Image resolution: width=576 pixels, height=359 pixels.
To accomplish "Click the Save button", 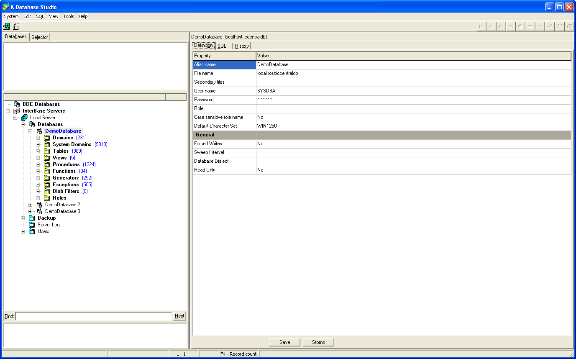I will pos(284,342).
